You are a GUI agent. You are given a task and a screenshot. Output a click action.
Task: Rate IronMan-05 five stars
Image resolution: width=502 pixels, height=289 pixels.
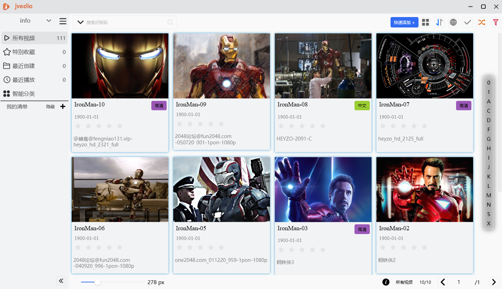click(221, 247)
